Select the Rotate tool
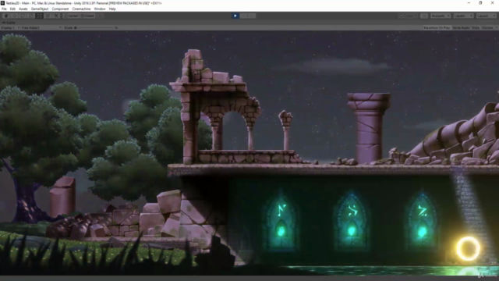 [23, 16]
